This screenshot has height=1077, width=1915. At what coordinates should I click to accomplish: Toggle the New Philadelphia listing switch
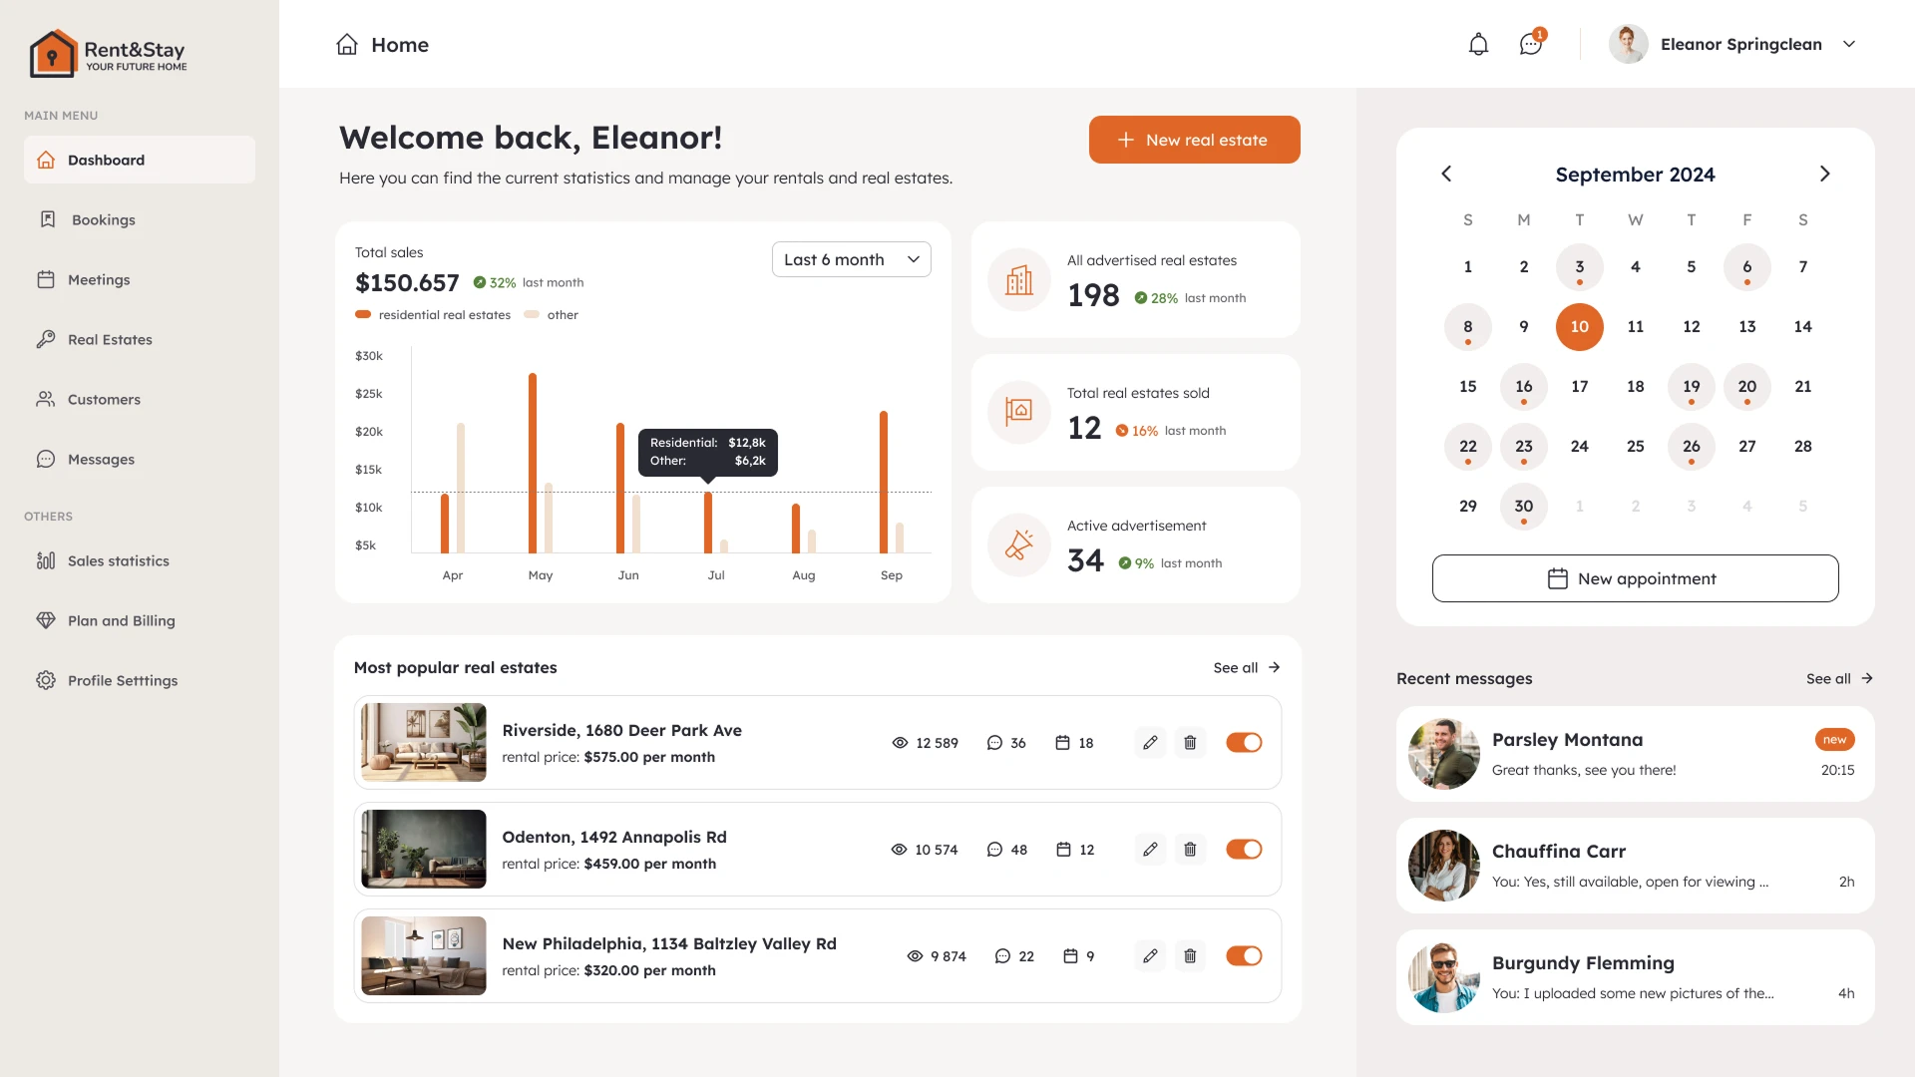[1244, 955]
